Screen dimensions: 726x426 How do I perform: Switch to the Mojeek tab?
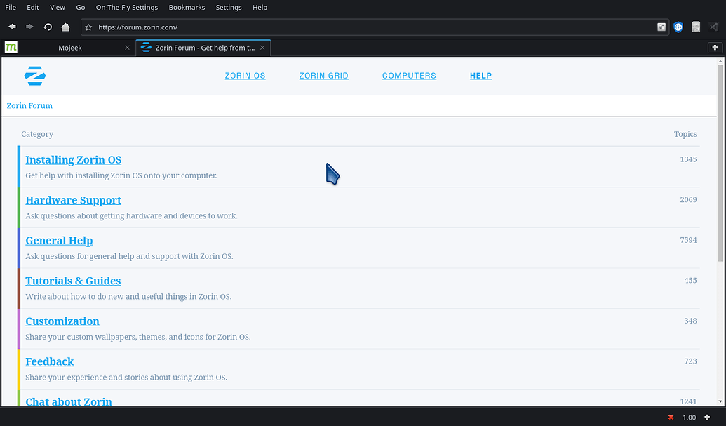[x=70, y=47]
